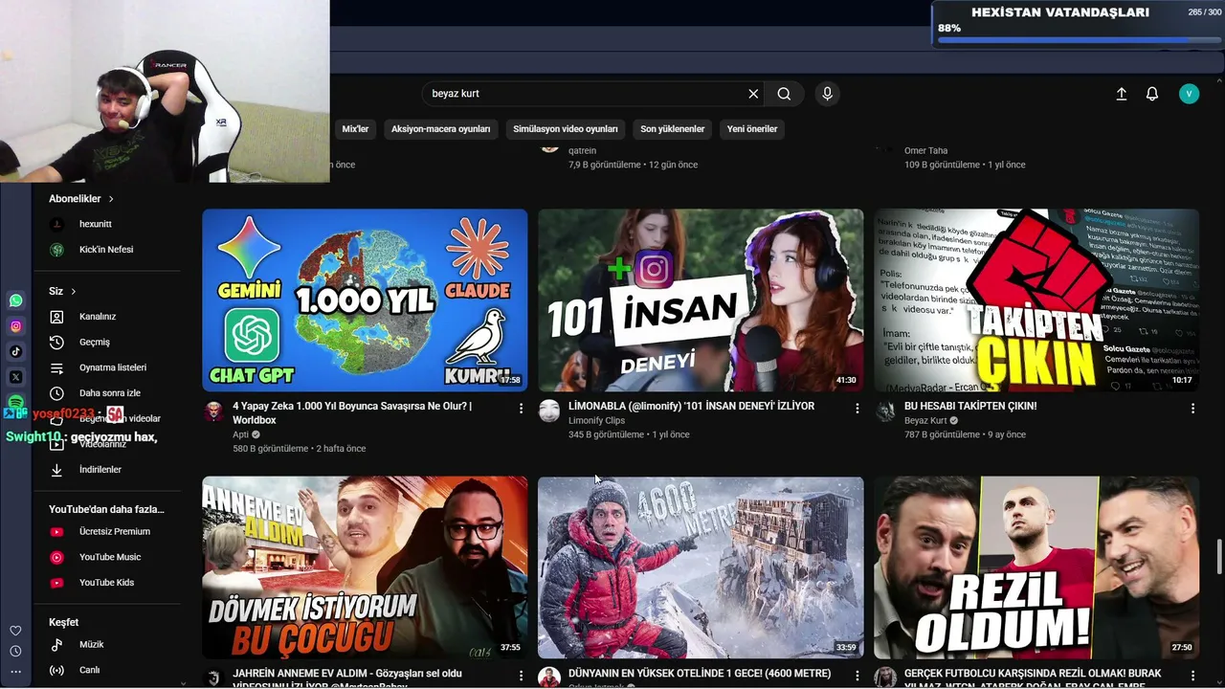Screen dimensions: 1225x689
Task: Click the clock icon in the left strip
Action: 15,652
